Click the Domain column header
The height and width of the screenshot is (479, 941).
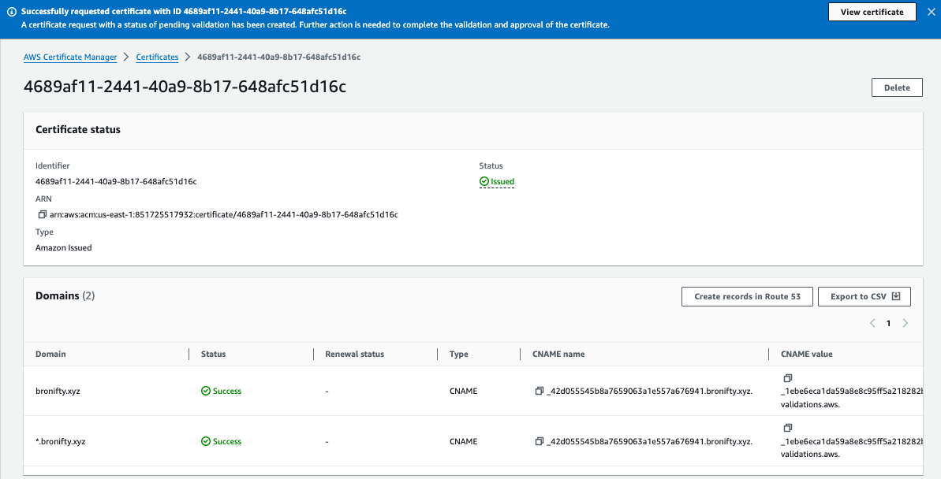(50, 354)
